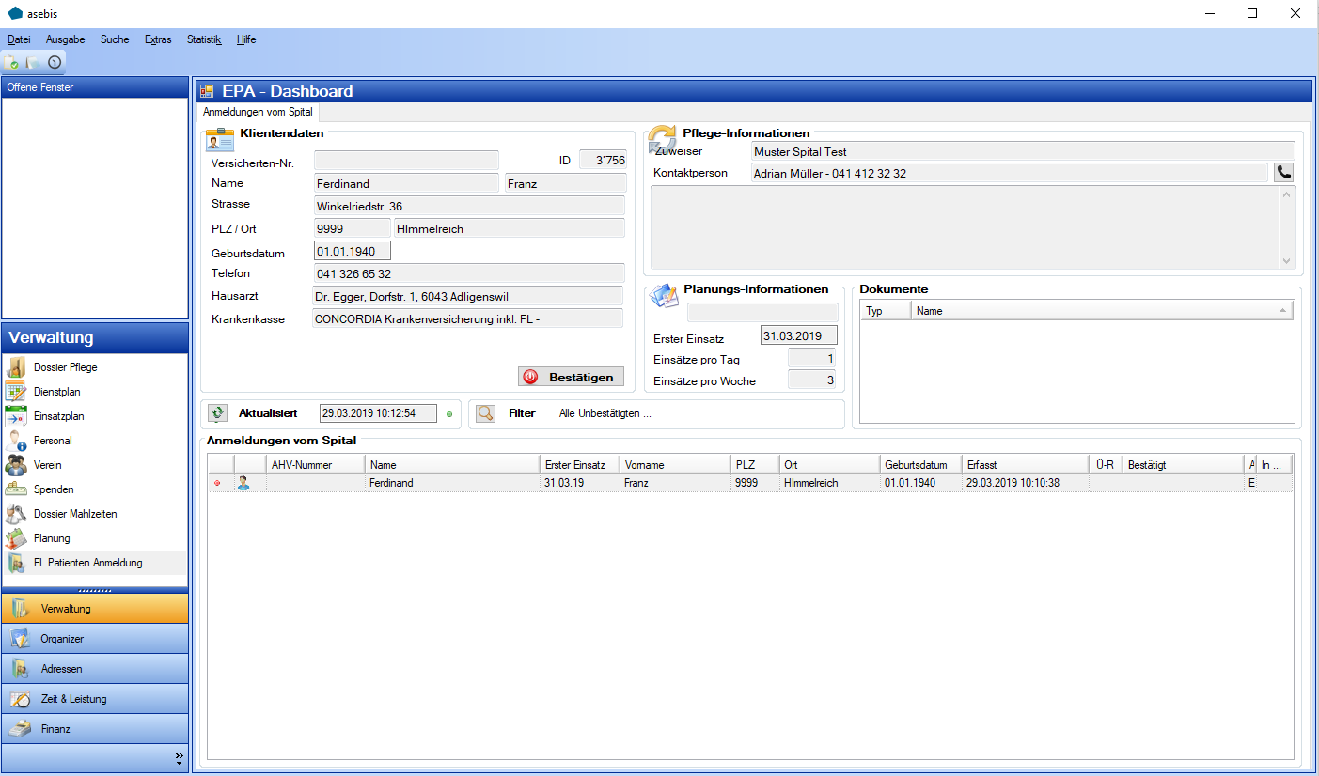Open the Statistik menu

[x=204, y=39]
